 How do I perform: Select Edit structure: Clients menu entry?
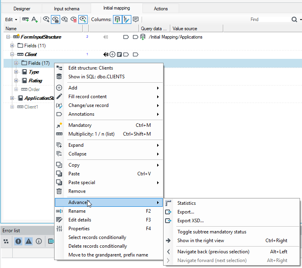pos(109,68)
